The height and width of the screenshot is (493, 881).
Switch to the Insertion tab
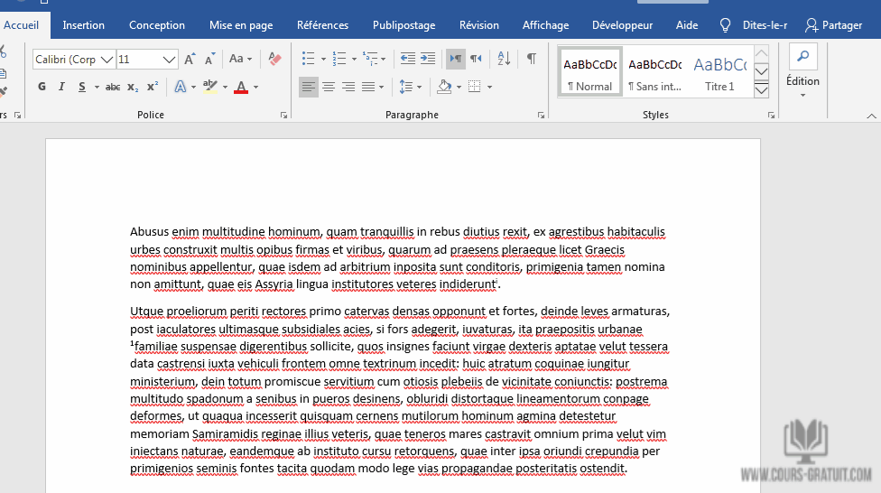[x=83, y=25]
